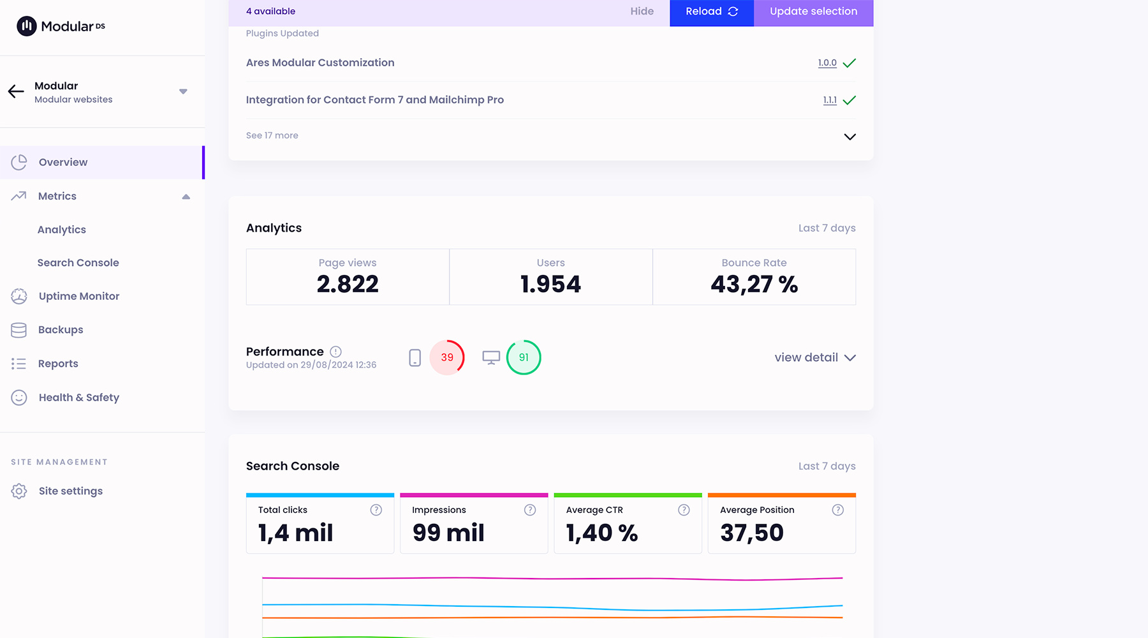
Task: Open the Backups section
Action: point(61,330)
